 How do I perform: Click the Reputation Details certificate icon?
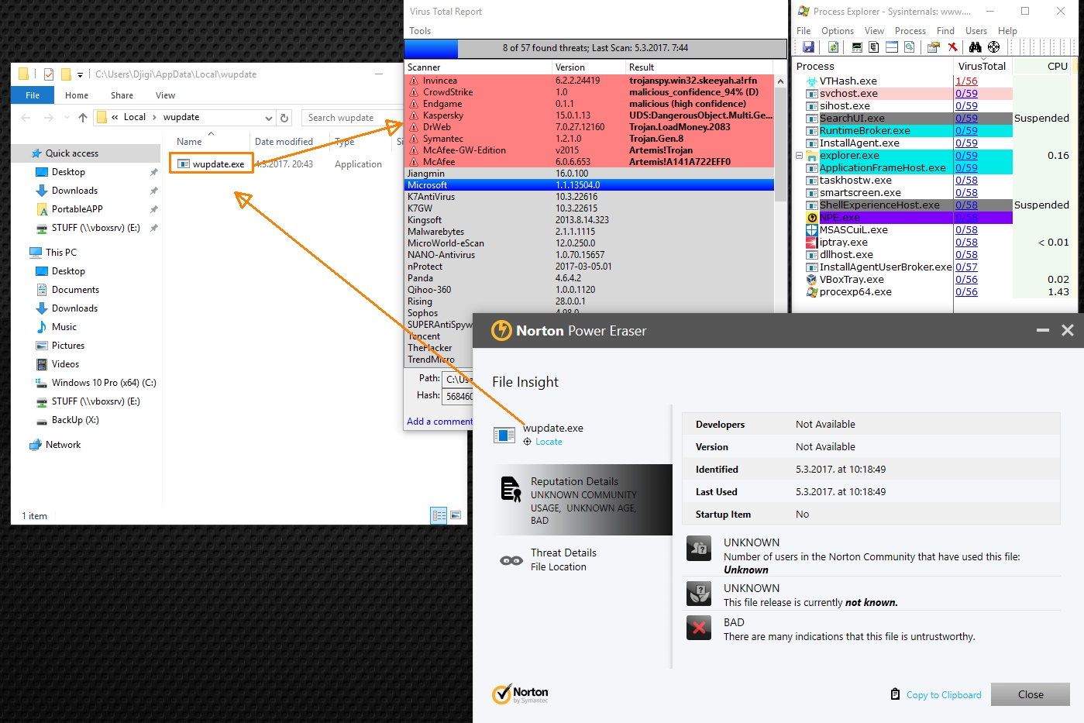click(x=511, y=490)
